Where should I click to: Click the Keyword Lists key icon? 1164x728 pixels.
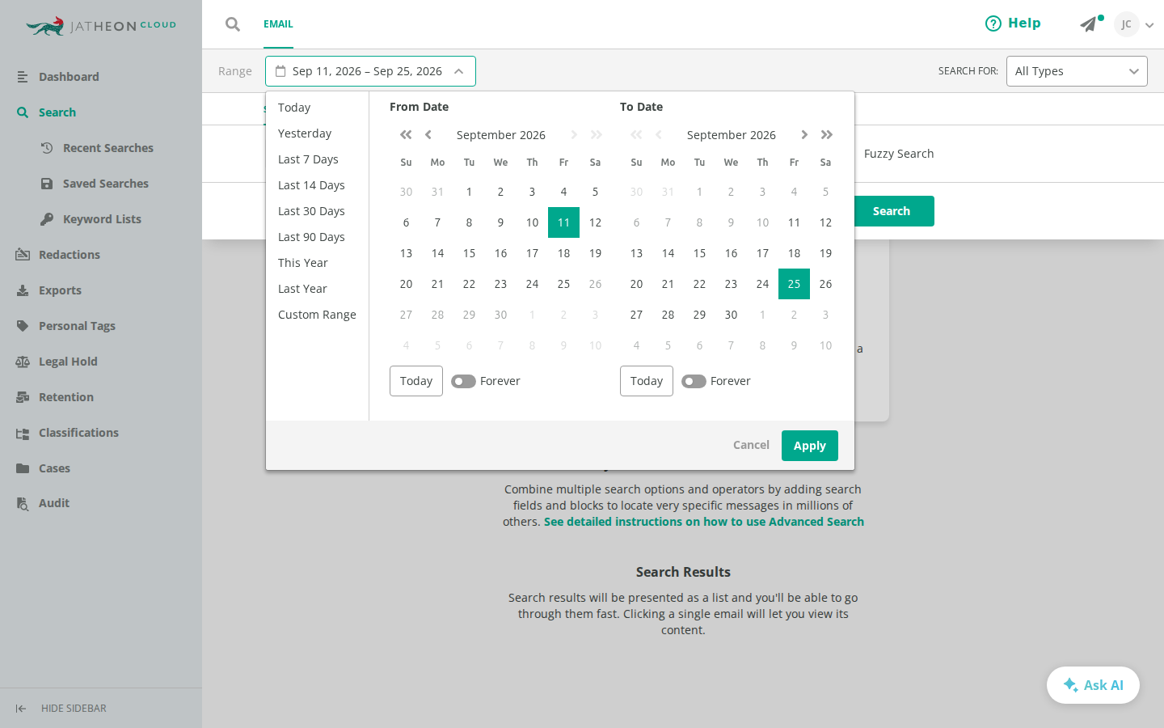47,219
